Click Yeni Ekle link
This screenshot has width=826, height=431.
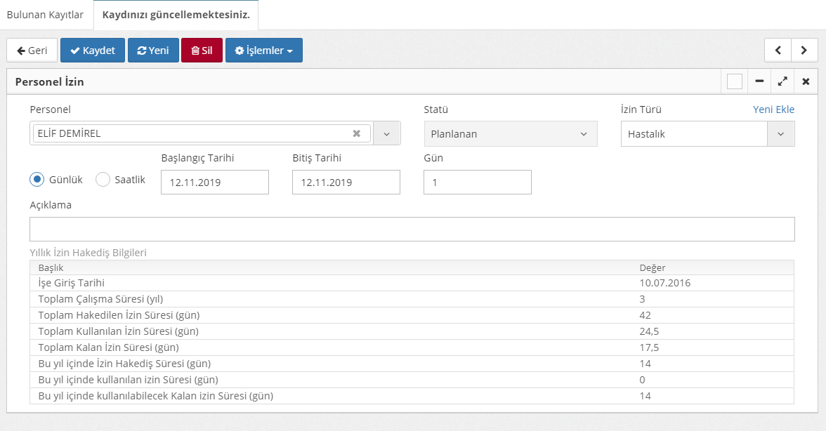tap(773, 110)
